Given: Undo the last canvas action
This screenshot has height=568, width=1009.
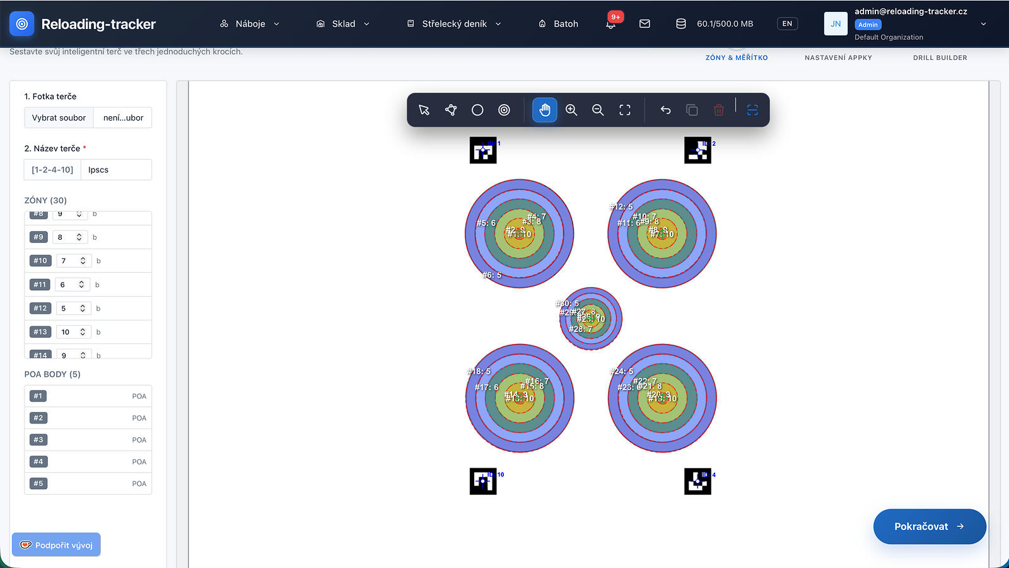Looking at the screenshot, I should (665, 110).
